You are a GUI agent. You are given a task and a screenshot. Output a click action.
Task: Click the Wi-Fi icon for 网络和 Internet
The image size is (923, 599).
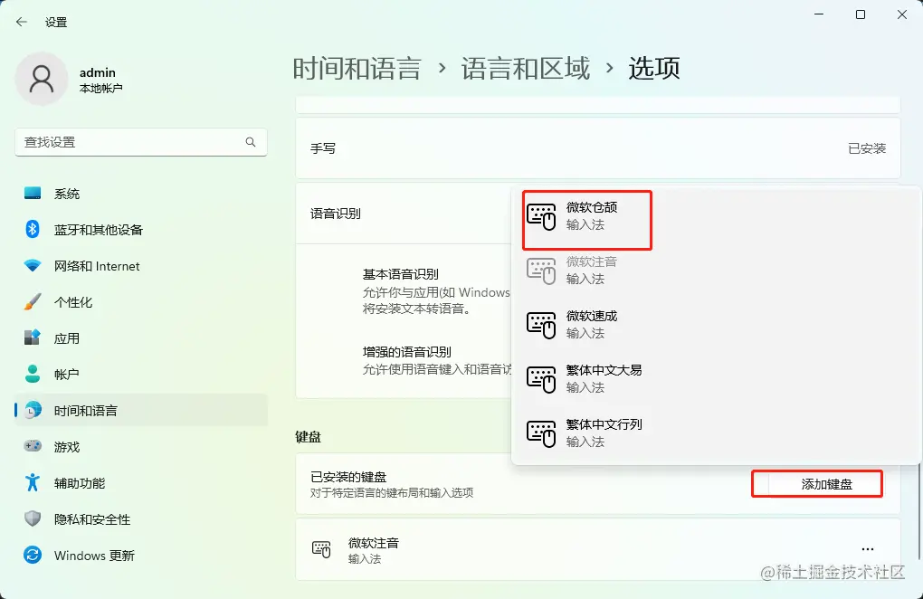[x=33, y=265]
